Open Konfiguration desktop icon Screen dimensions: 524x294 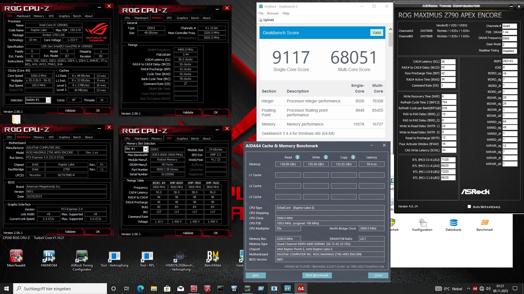pos(422,225)
